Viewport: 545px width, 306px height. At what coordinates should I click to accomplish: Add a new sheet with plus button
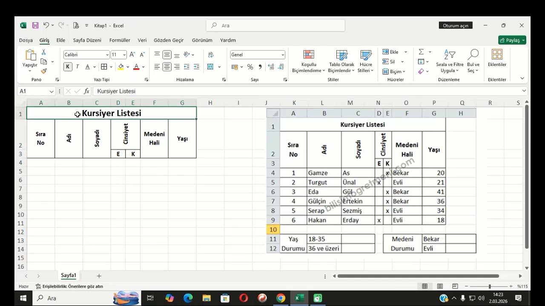coord(99,276)
